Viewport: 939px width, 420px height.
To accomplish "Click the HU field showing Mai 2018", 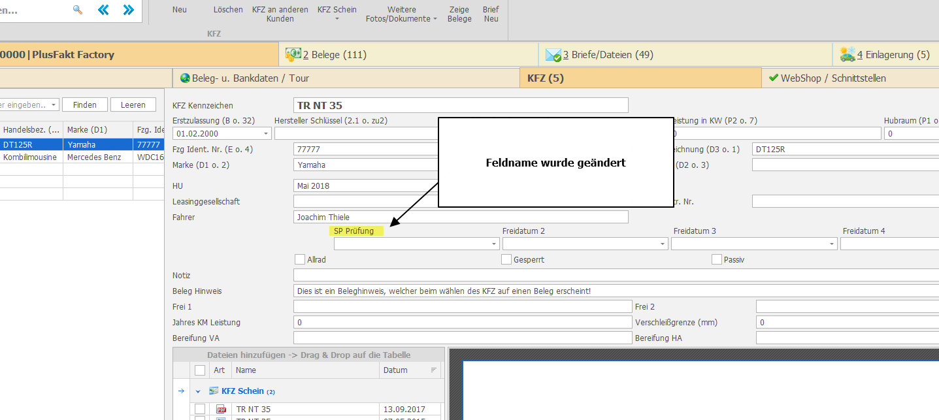I will [366, 186].
